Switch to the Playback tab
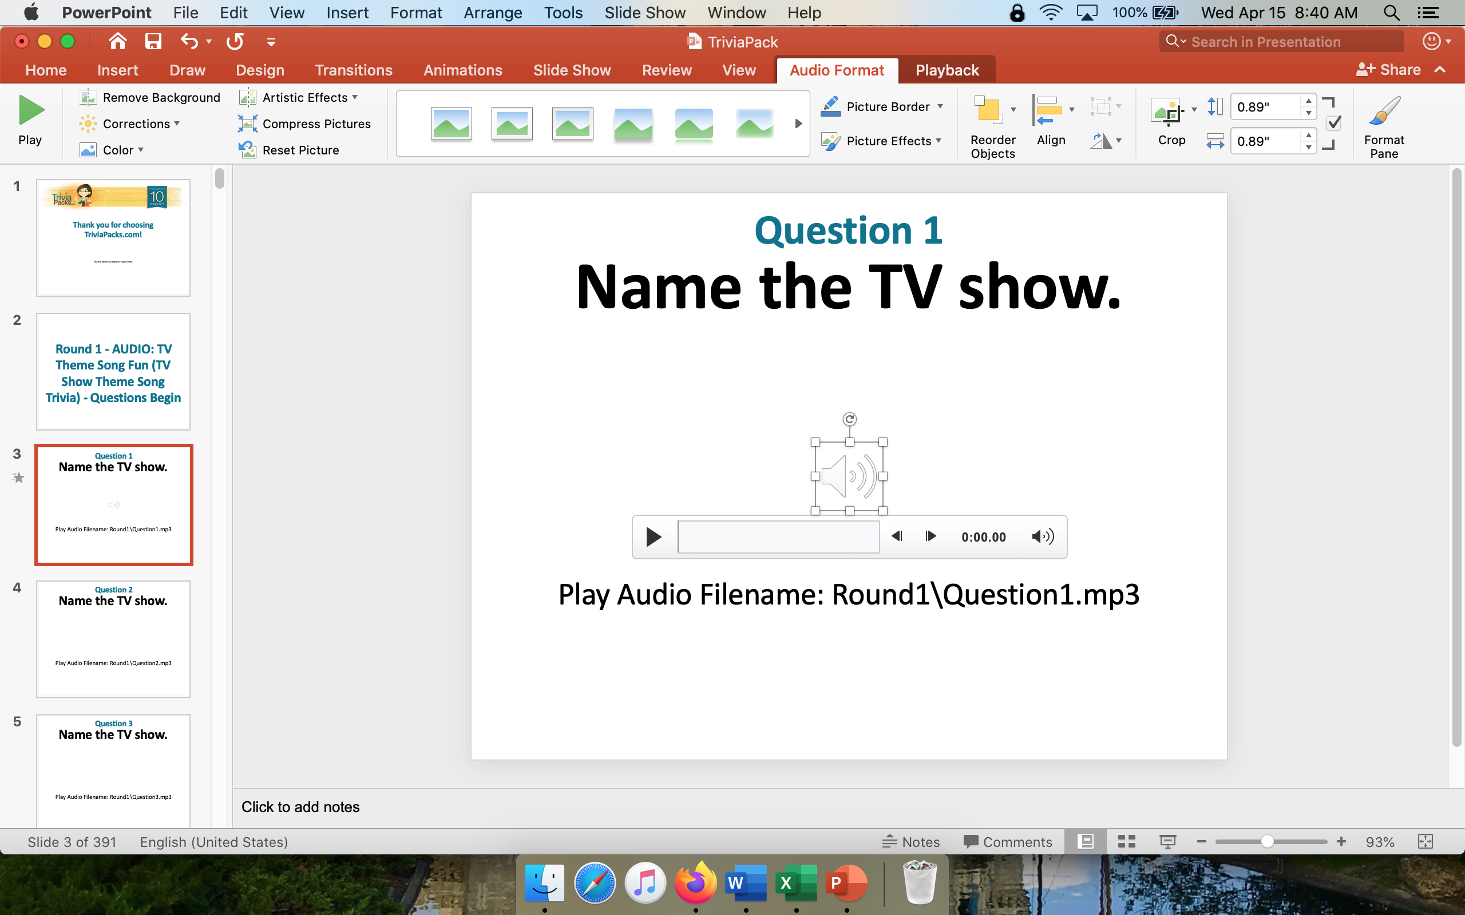 947,70
